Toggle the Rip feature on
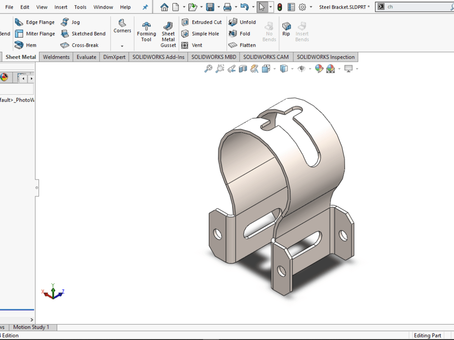The height and width of the screenshot is (340, 454). click(x=286, y=28)
